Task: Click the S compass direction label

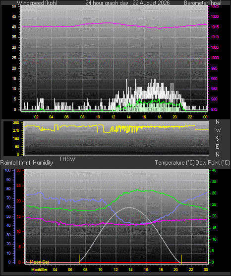Action: (x=217, y=139)
